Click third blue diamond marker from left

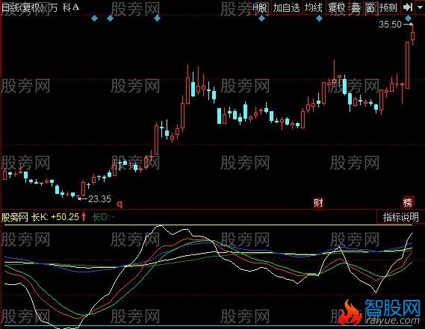pyautogui.click(x=157, y=19)
